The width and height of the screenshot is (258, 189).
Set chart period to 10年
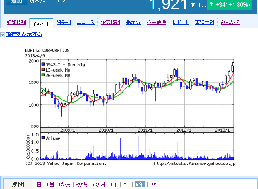(x=155, y=184)
